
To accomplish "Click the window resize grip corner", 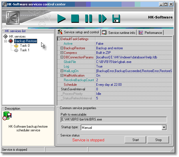I will point(172,150).
